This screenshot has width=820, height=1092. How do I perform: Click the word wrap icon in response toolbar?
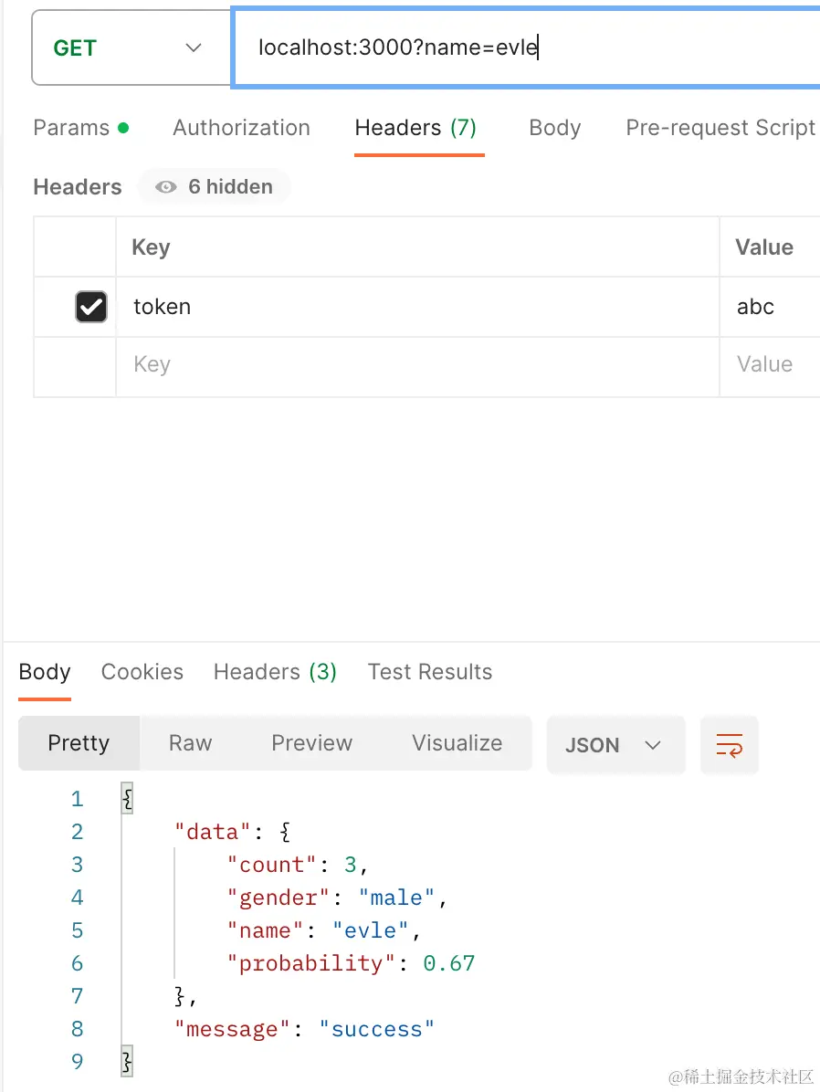point(729,745)
